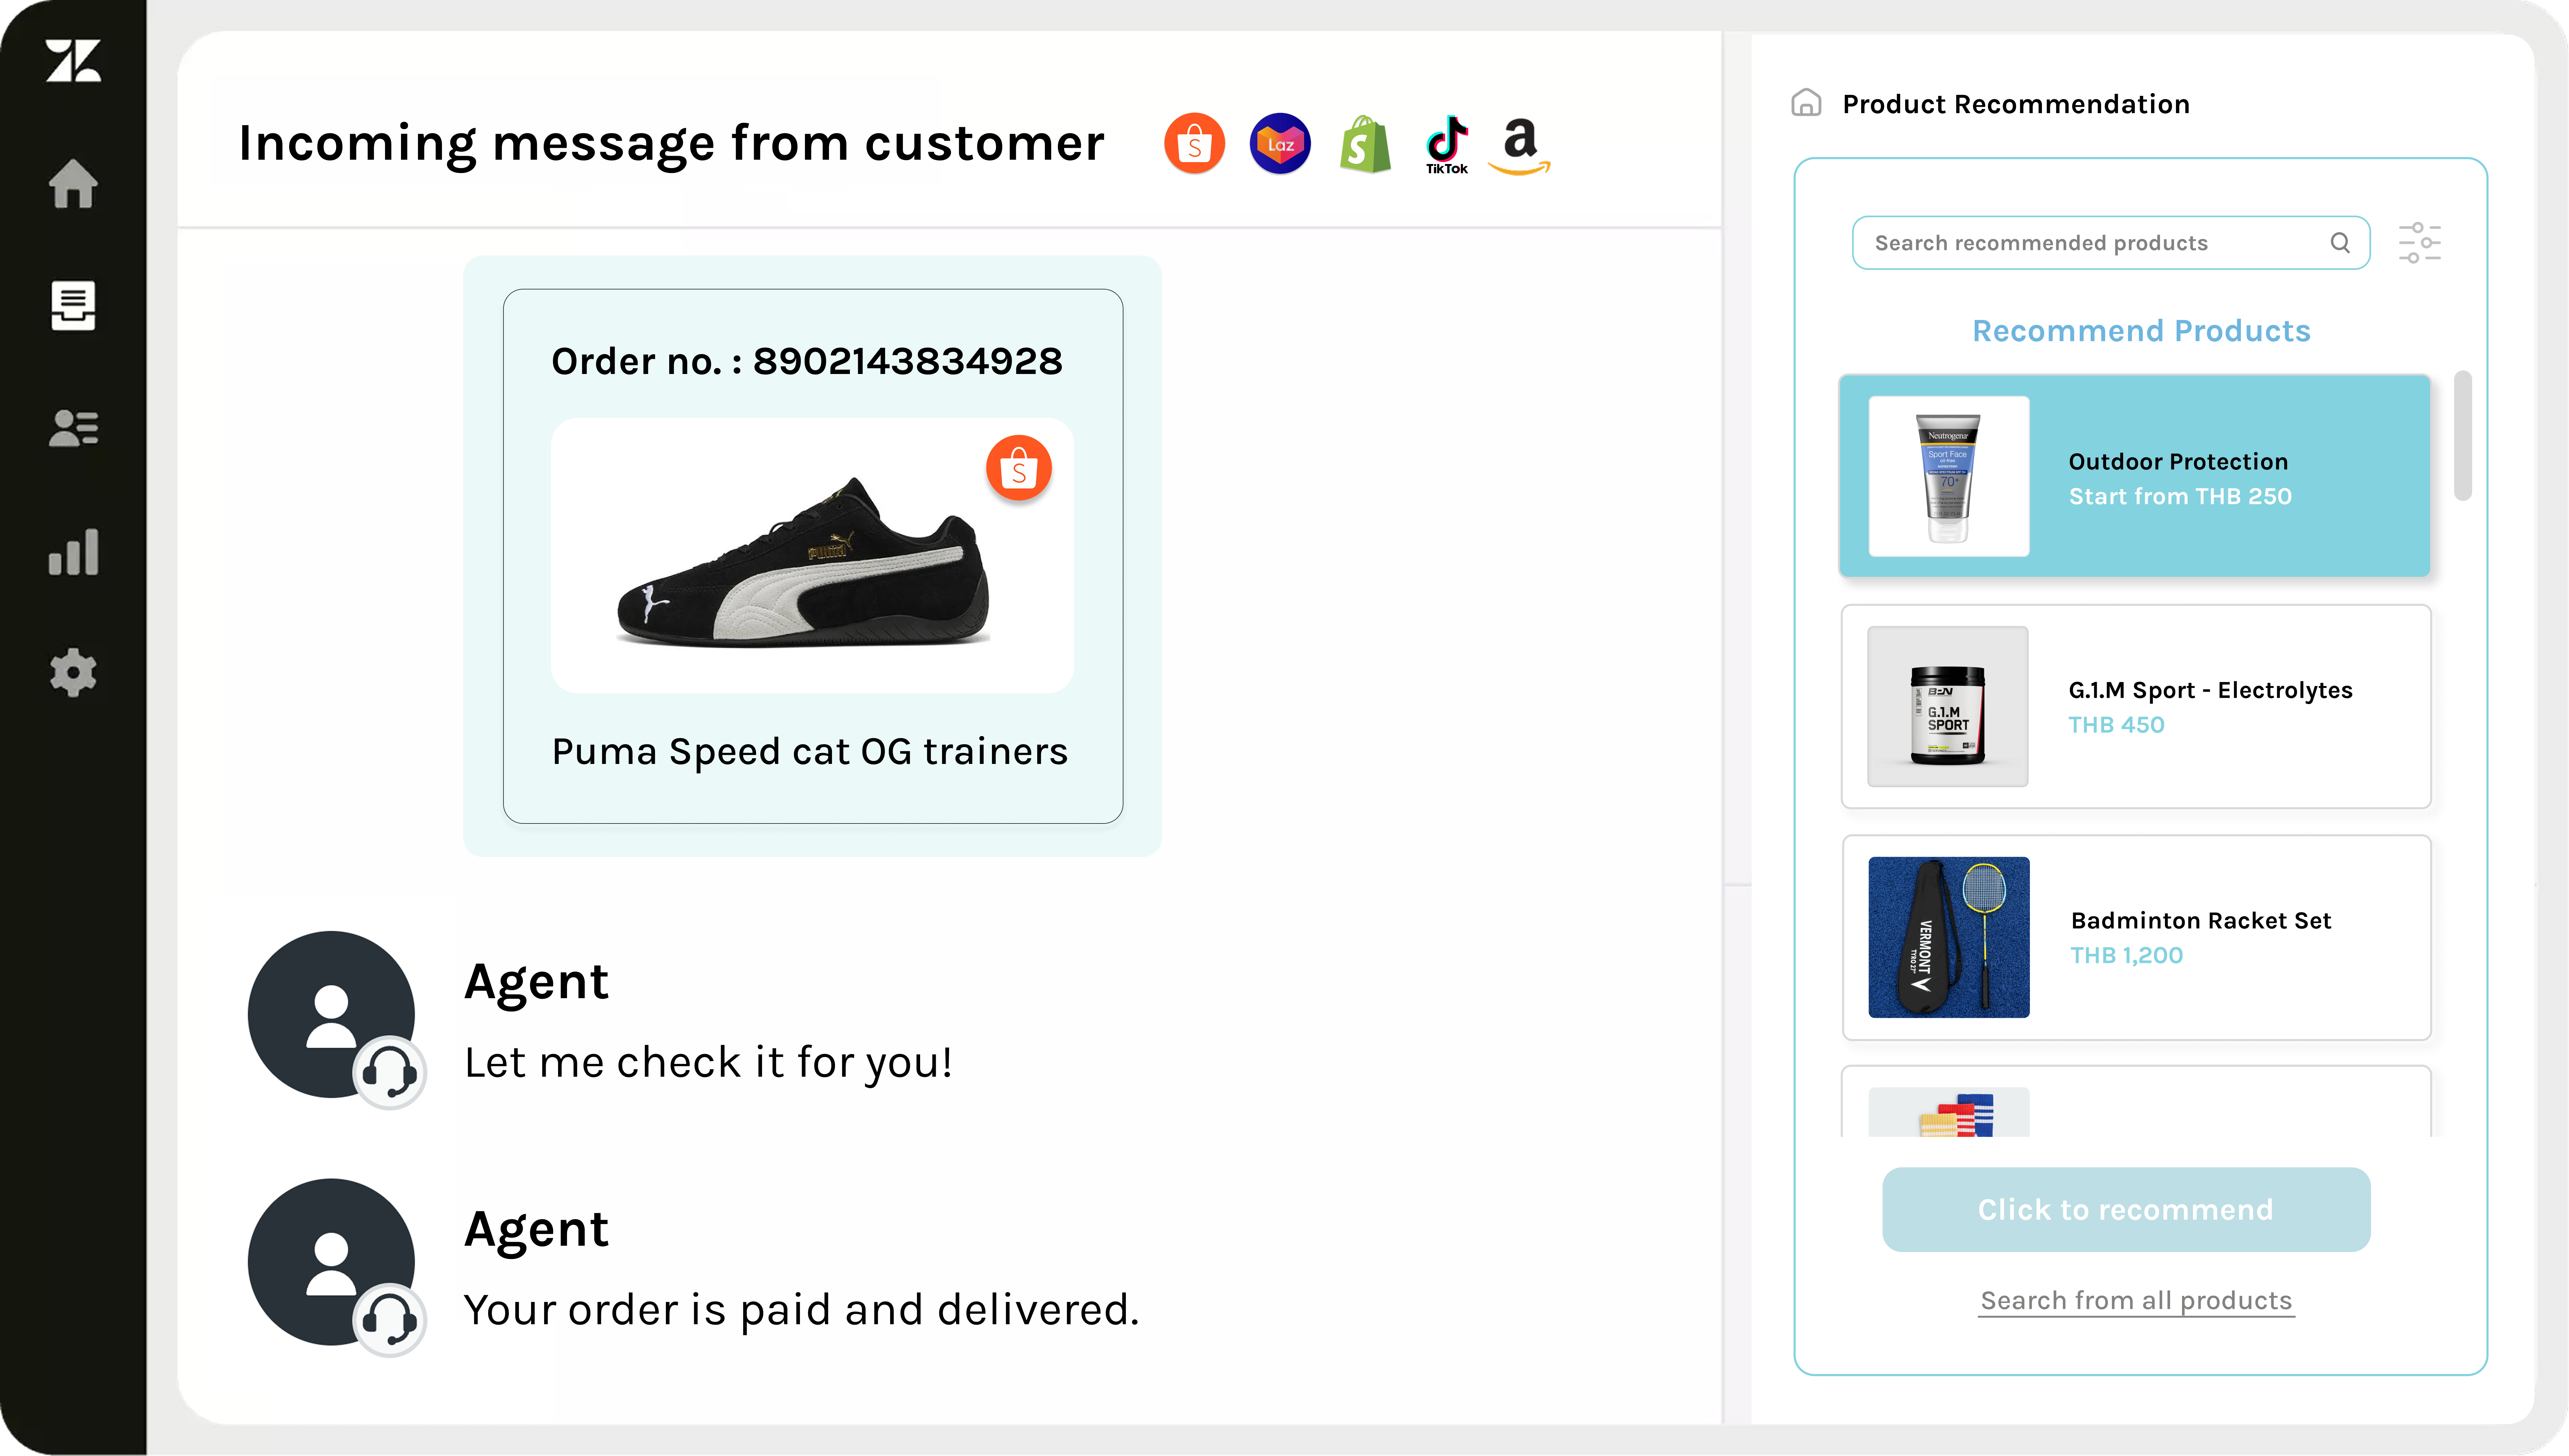Open the Admin settings gear icon

pos(73,673)
